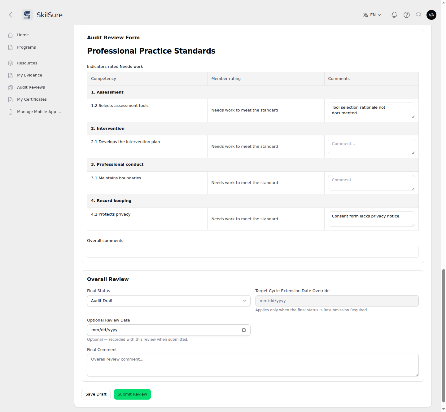
Task: Open the language translate icon
Action: pos(366,15)
